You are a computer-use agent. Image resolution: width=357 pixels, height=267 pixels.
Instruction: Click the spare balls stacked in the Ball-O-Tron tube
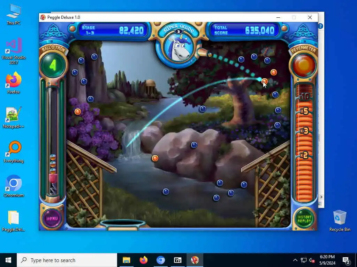coord(53,164)
